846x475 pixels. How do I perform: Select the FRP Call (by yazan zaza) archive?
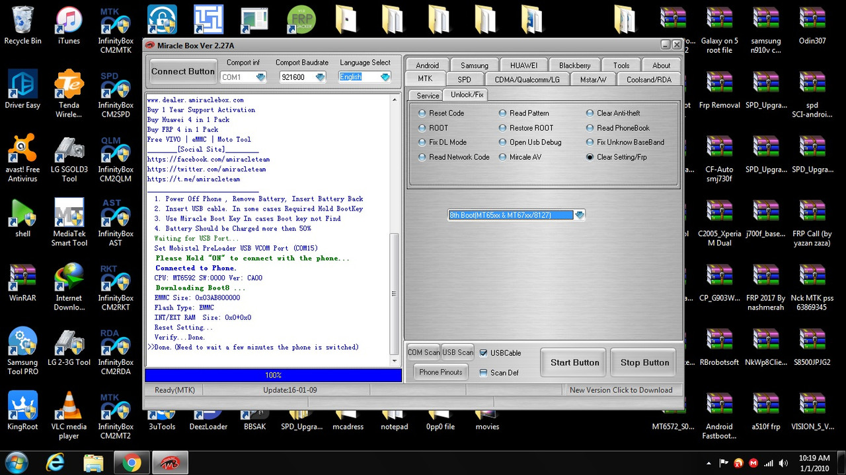(x=812, y=222)
